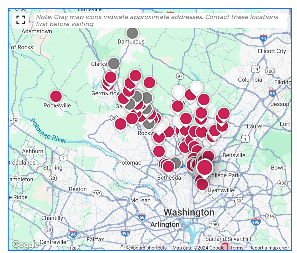The image size is (297, 253).
Task: Click the large red marker near College Park
Action: [205, 167]
